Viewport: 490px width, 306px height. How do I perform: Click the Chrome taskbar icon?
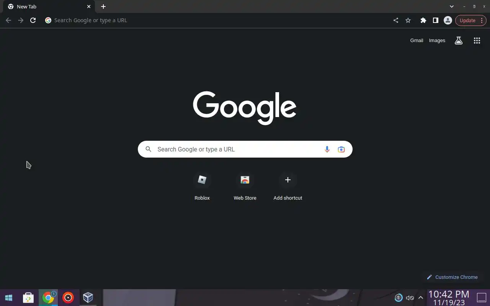click(48, 298)
